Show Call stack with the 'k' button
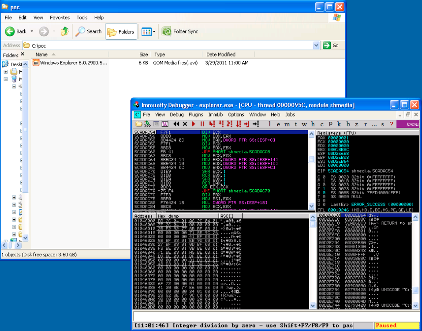The height and width of the screenshot is (331, 422). pos(339,124)
